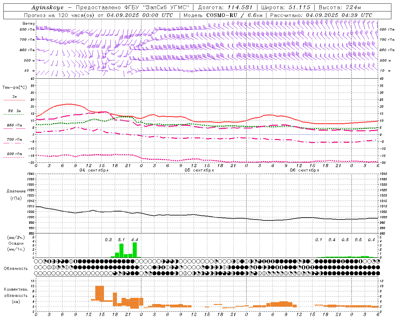
Task: Click the date label "06 сентября"
Action: click(304, 170)
